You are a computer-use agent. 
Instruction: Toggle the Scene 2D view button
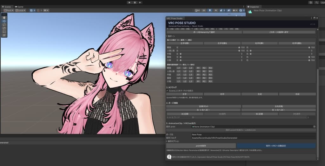[x=204, y=10]
